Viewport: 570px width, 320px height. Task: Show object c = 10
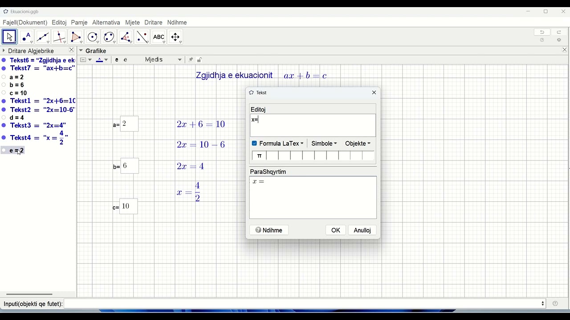tap(4, 93)
